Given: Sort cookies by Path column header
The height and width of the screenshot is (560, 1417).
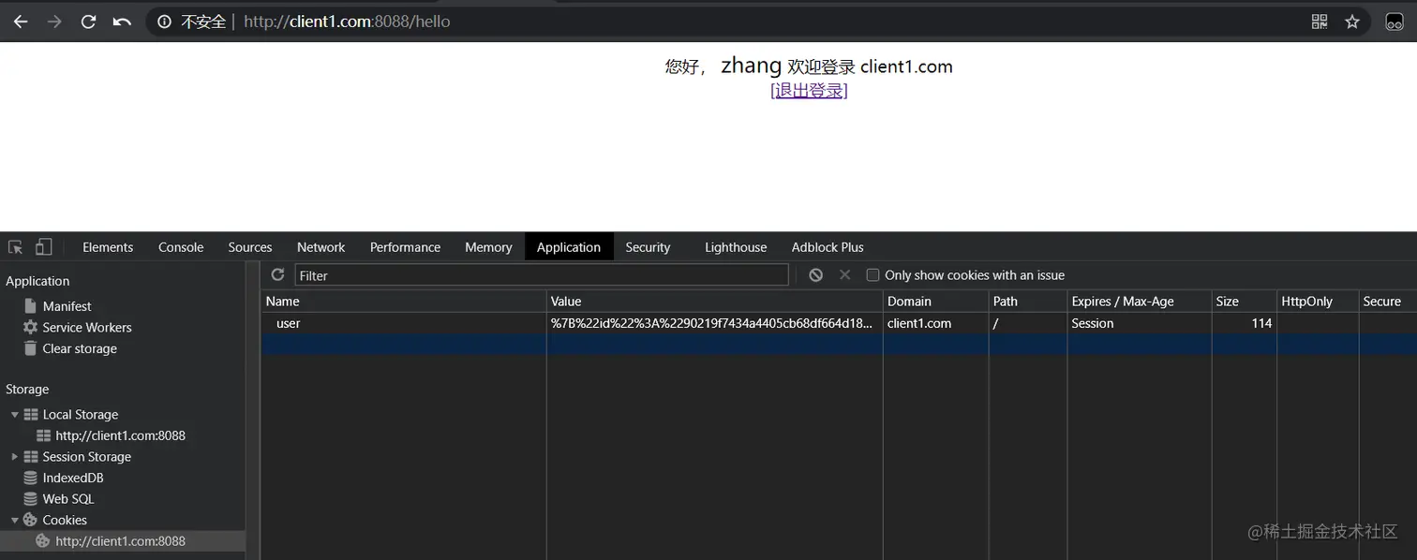Looking at the screenshot, I should pyautogui.click(x=1027, y=302).
